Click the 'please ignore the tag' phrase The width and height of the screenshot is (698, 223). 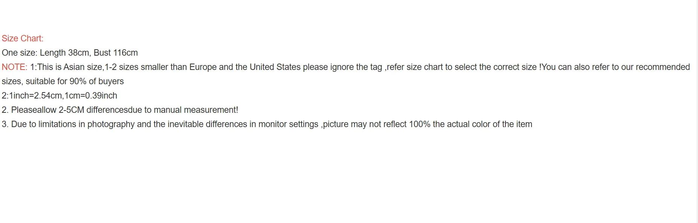[342, 67]
